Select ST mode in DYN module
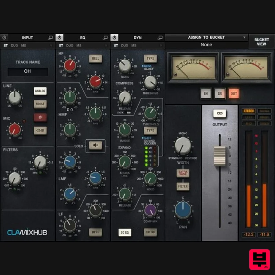 (116, 46)
